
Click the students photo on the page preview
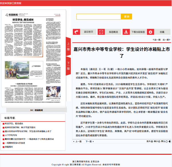click(x=53, y=91)
